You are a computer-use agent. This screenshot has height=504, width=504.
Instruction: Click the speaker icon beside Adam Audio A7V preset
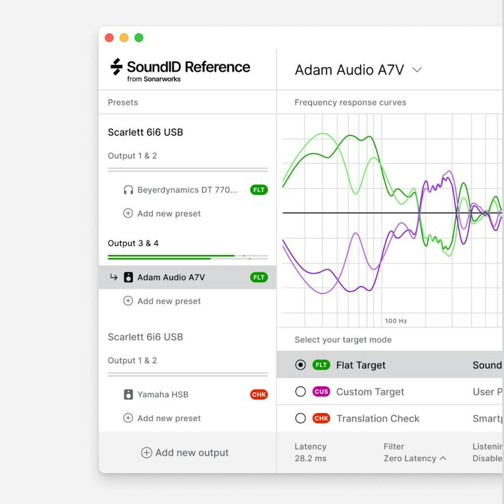tap(128, 277)
